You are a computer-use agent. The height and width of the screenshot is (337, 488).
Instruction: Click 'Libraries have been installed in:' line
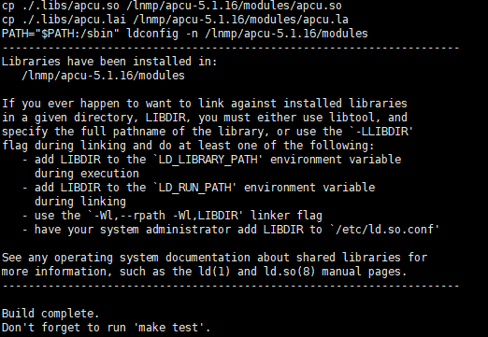click(109, 62)
